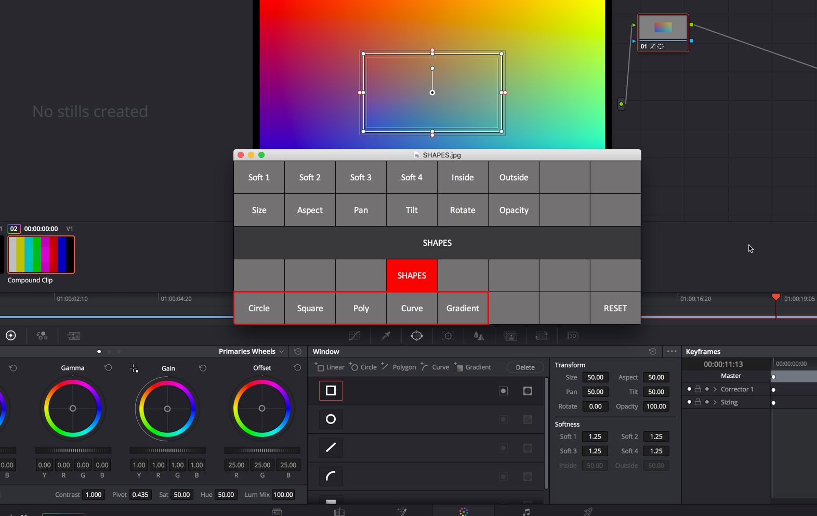
Task: Click Gradient cell in SHAPES.jpg window
Action: pyautogui.click(x=463, y=308)
